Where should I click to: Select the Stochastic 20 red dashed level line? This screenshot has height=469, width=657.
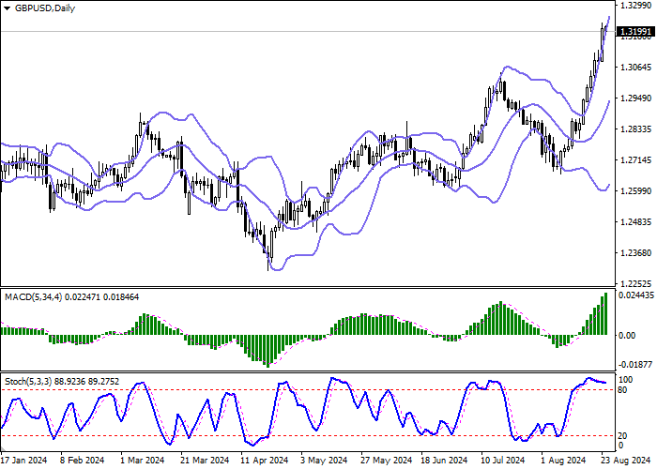(x=308, y=435)
